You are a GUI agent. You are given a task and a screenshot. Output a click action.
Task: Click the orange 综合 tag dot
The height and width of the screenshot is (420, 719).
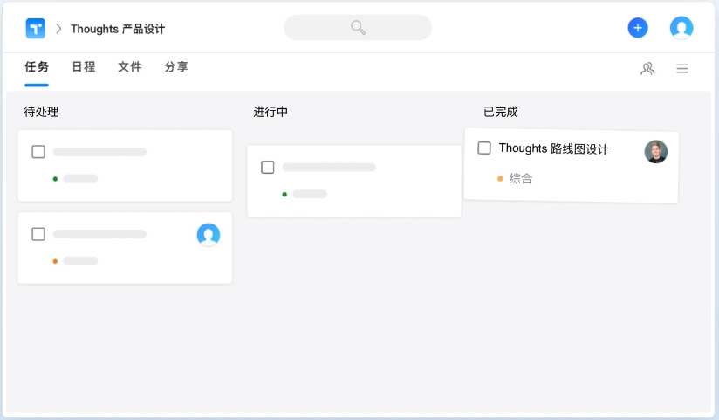coord(500,178)
